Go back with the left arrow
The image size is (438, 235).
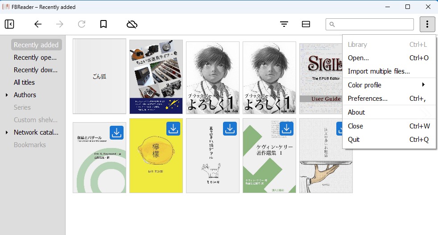tap(38, 25)
